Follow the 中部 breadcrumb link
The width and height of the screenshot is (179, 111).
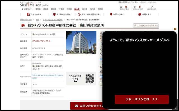(x=37, y=20)
